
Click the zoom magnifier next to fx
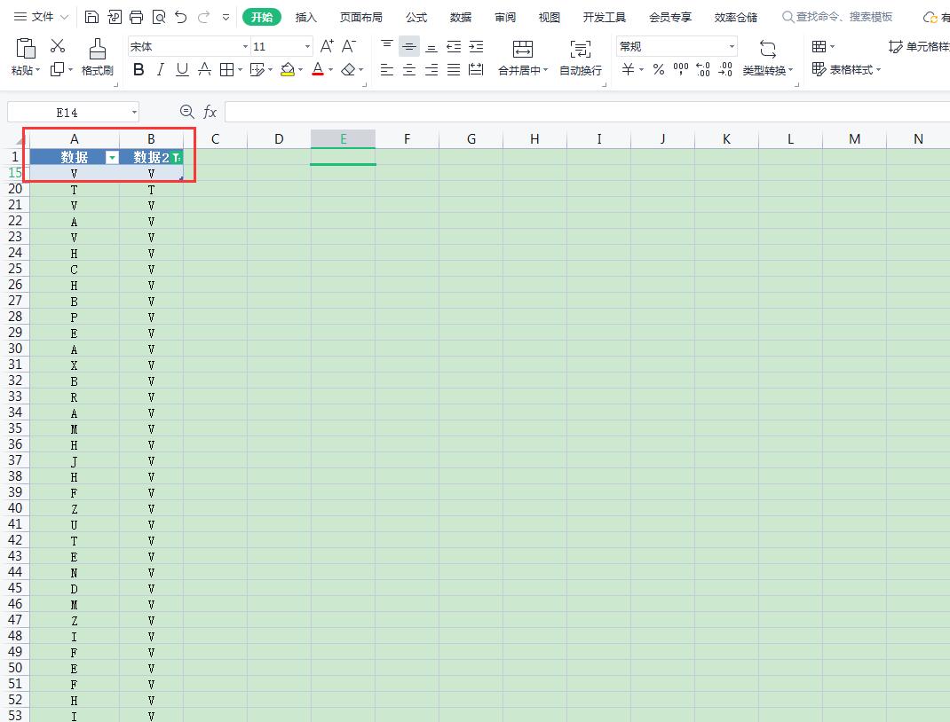coord(187,112)
